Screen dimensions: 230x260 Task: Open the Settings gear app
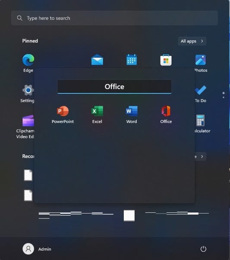point(28,93)
